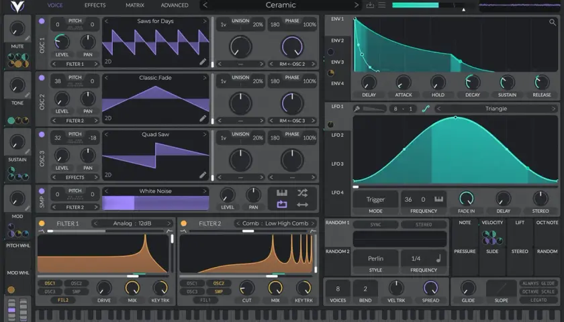Enable SMP input on Filter 2
The width and height of the screenshot is (564, 322).
pyautogui.click(x=219, y=291)
